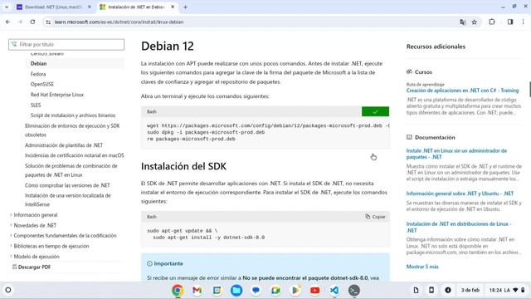Open new browser tab
The width and height of the screenshot is (531, 299).
185,7
